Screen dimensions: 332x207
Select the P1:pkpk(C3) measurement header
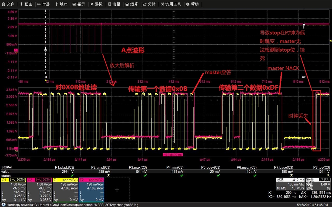64,167
